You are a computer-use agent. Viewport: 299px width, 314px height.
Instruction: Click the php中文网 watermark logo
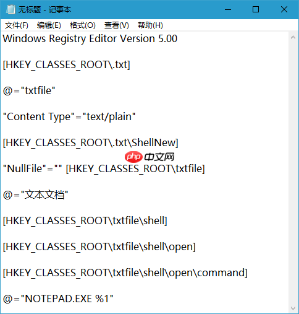point(149,157)
